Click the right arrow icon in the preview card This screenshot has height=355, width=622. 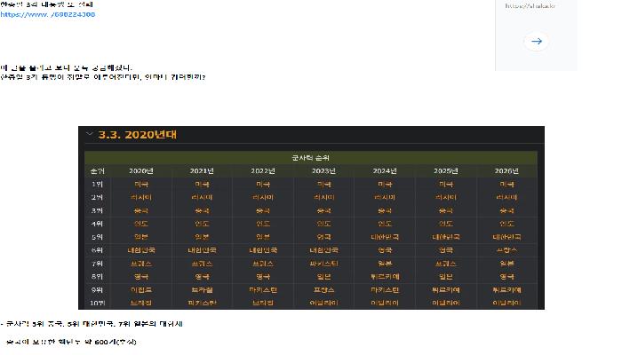(536, 41)
